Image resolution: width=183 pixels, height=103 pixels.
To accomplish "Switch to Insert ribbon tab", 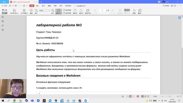I will point(37,6).
